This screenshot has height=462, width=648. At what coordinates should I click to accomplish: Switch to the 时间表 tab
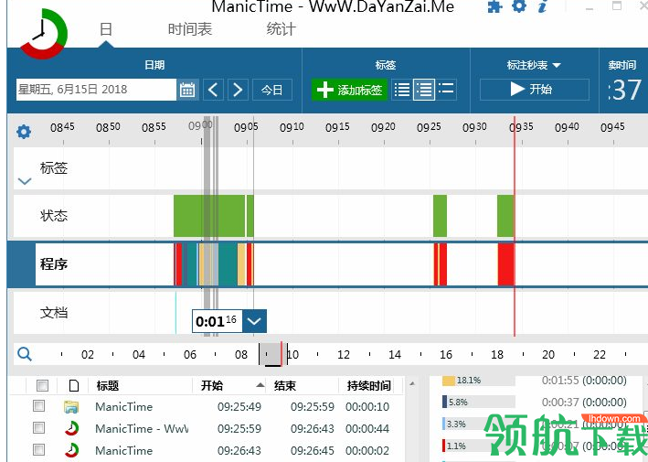pos(190,29)
